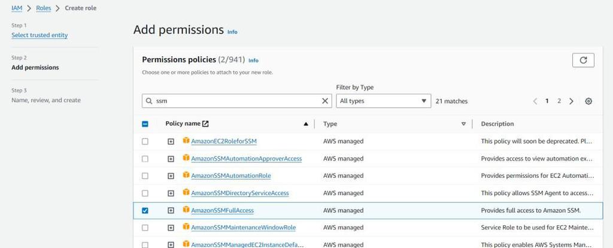Expand AmazonSSMDirectoryServiceAccess policy row

pyautogui.click(x=171, y=193)
